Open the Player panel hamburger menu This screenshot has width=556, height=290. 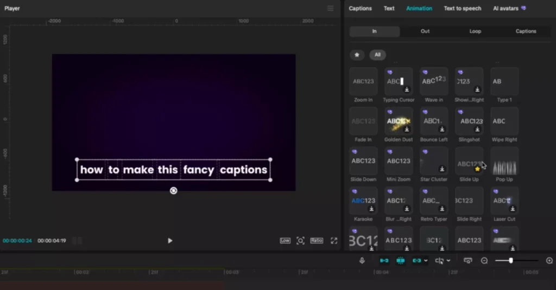pyautogui.click(x=330, y=9)
